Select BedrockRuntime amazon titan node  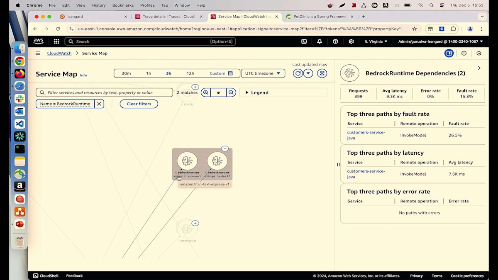187,161
